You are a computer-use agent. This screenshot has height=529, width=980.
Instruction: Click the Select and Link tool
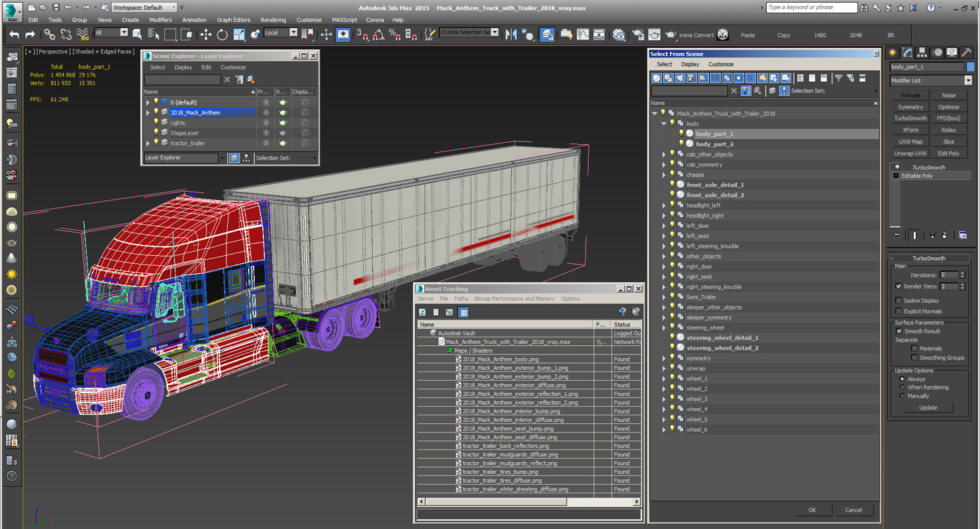[x=50, y=34]
